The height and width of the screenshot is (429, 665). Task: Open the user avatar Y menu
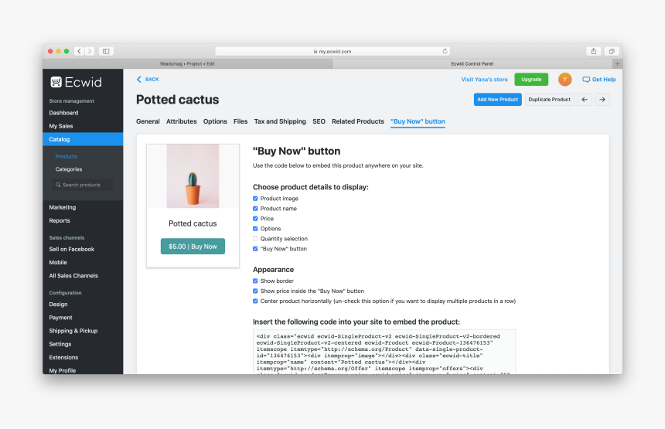coord(565,80)
